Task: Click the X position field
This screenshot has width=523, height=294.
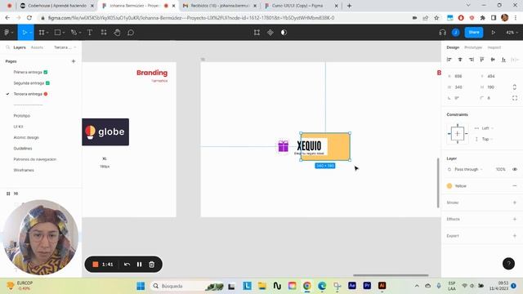Action: 461,76
